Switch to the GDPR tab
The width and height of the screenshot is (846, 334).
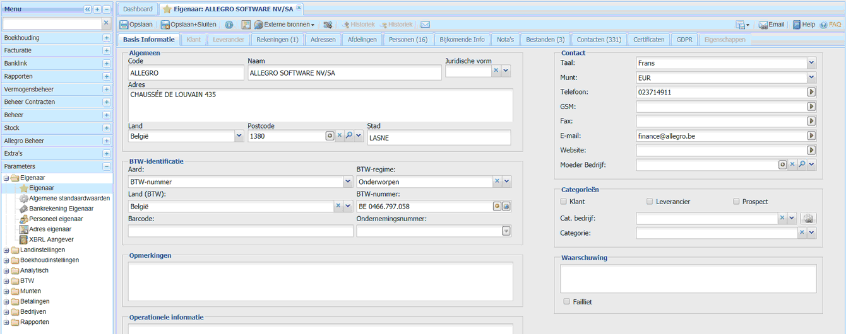click(684, 39)
